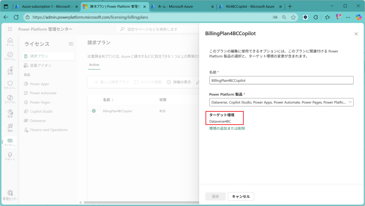Open the Copilot icon in browser toolbar

tap(359, 17)
